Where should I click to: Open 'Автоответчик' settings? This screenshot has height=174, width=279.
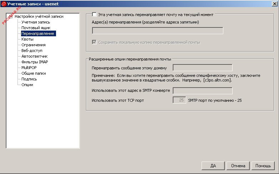(34, 56)
